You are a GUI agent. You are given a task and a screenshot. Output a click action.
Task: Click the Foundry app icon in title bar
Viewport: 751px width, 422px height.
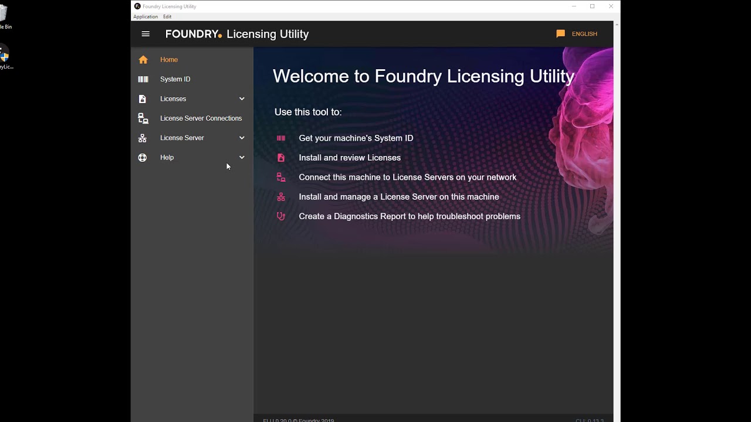point(137,6)
